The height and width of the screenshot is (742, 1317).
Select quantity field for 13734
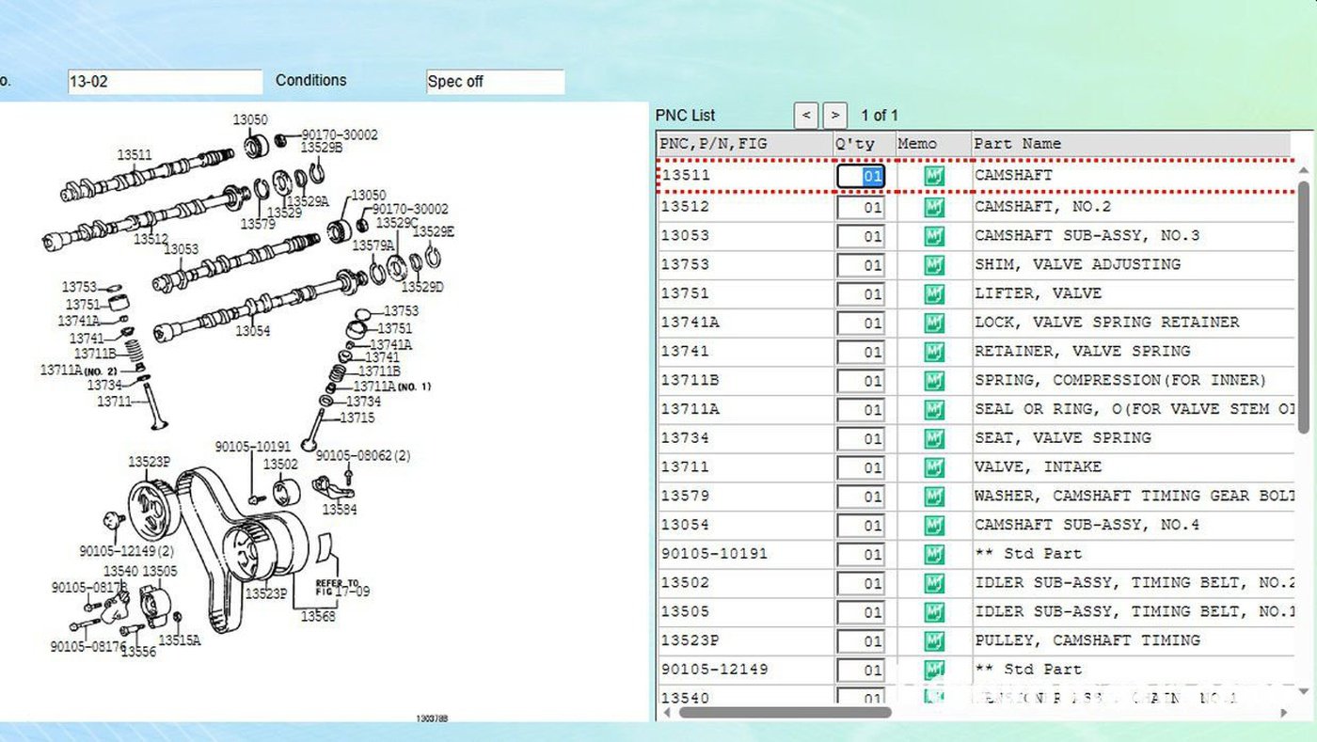coord(861,439)
